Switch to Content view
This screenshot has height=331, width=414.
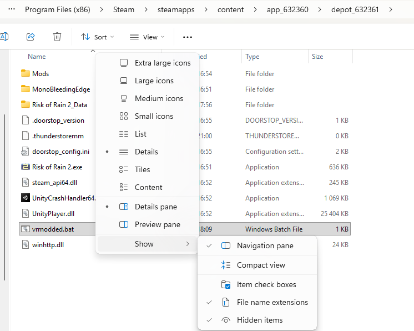(x=148, y=187)
